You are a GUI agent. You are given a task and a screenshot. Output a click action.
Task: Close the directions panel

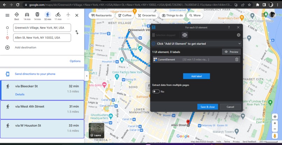tap(77, 15)
